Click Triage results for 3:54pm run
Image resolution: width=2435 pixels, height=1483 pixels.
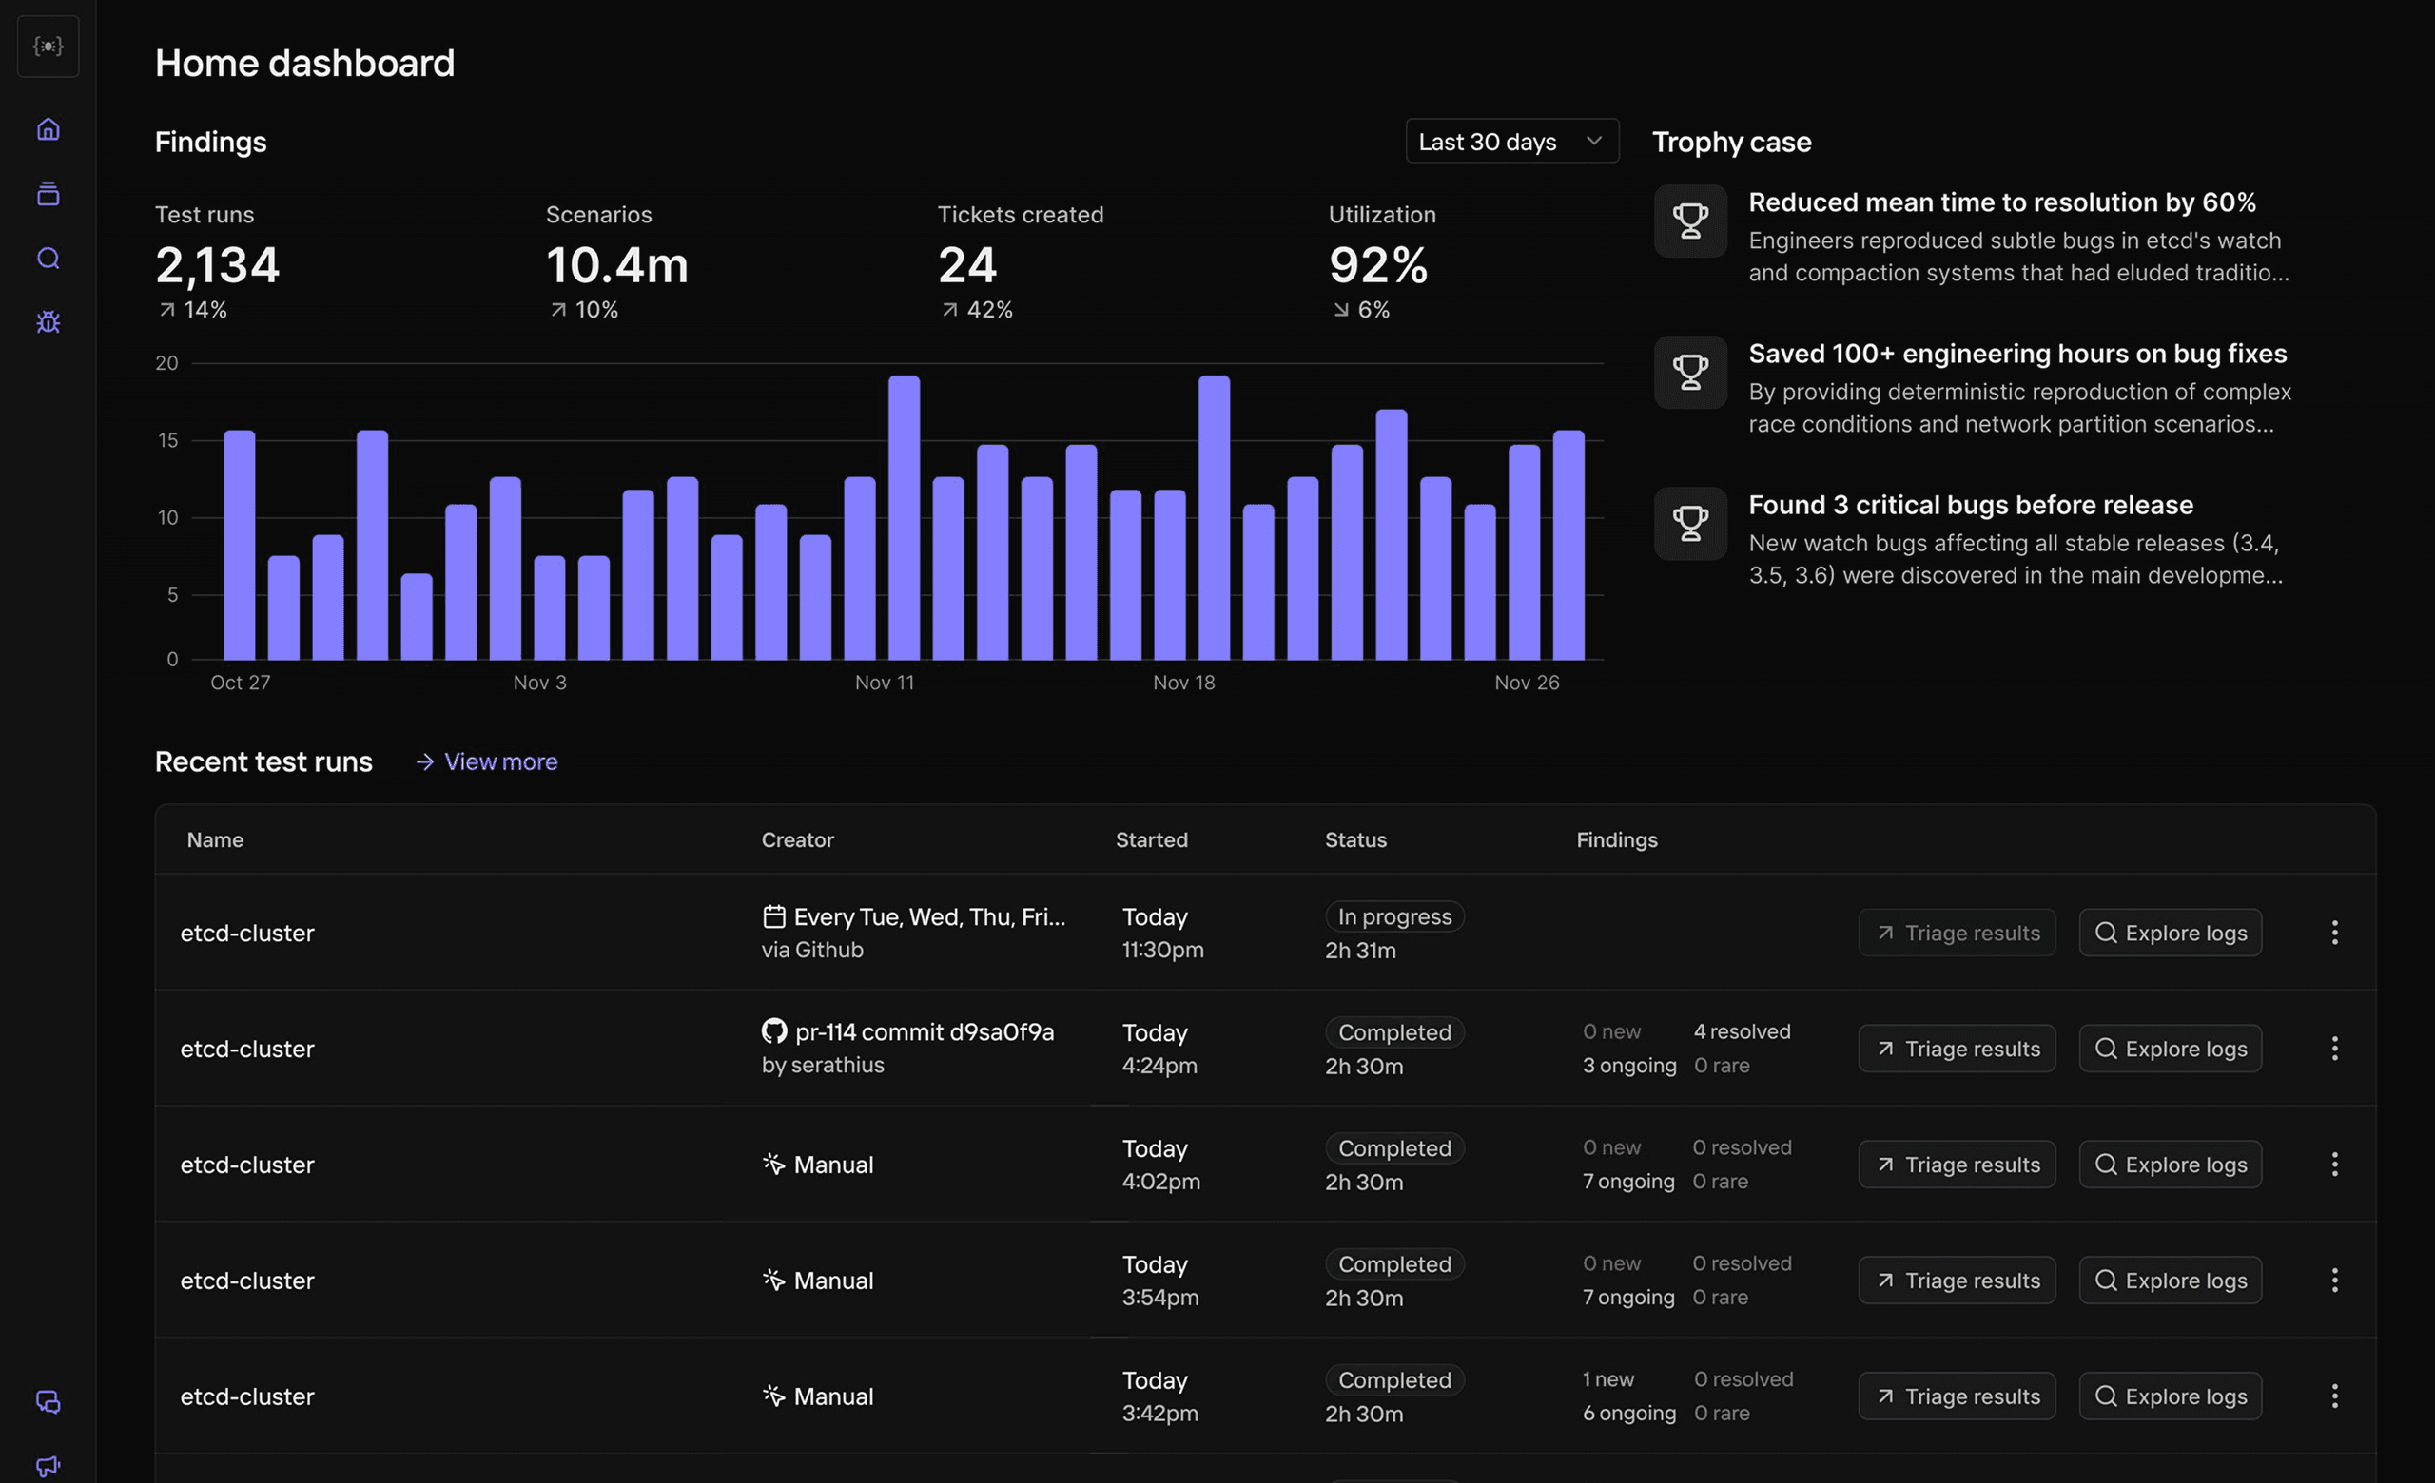click(1957, 1281)
